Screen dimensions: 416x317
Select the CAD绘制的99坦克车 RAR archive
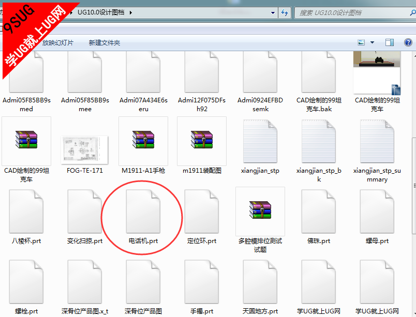26,141
